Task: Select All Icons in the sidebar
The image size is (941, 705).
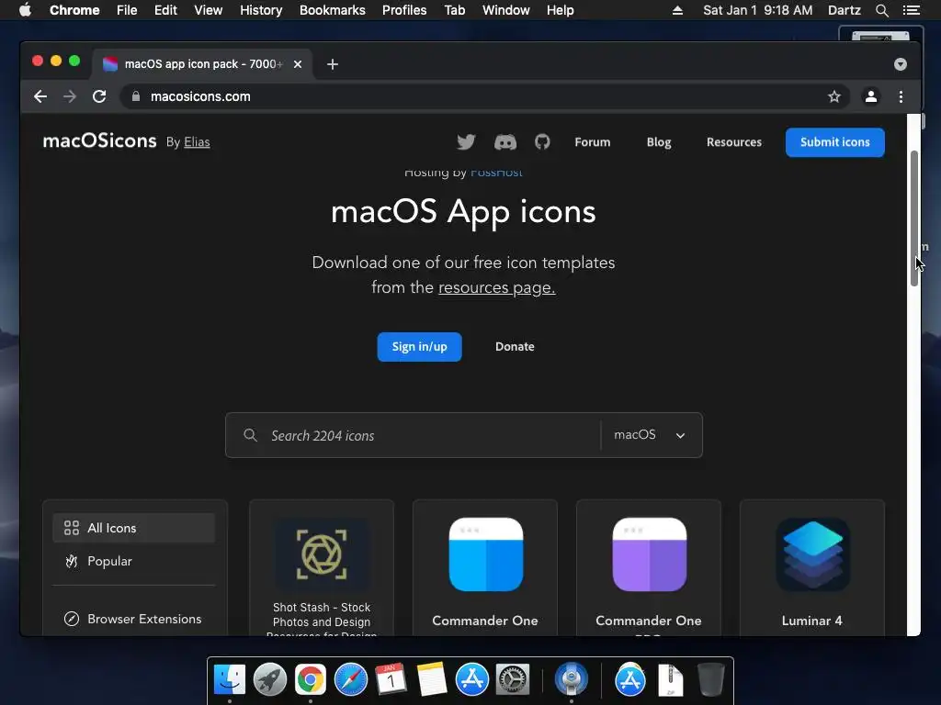Action: 134,528
